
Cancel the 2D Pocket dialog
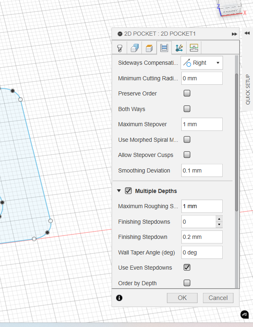pos(218,298)
